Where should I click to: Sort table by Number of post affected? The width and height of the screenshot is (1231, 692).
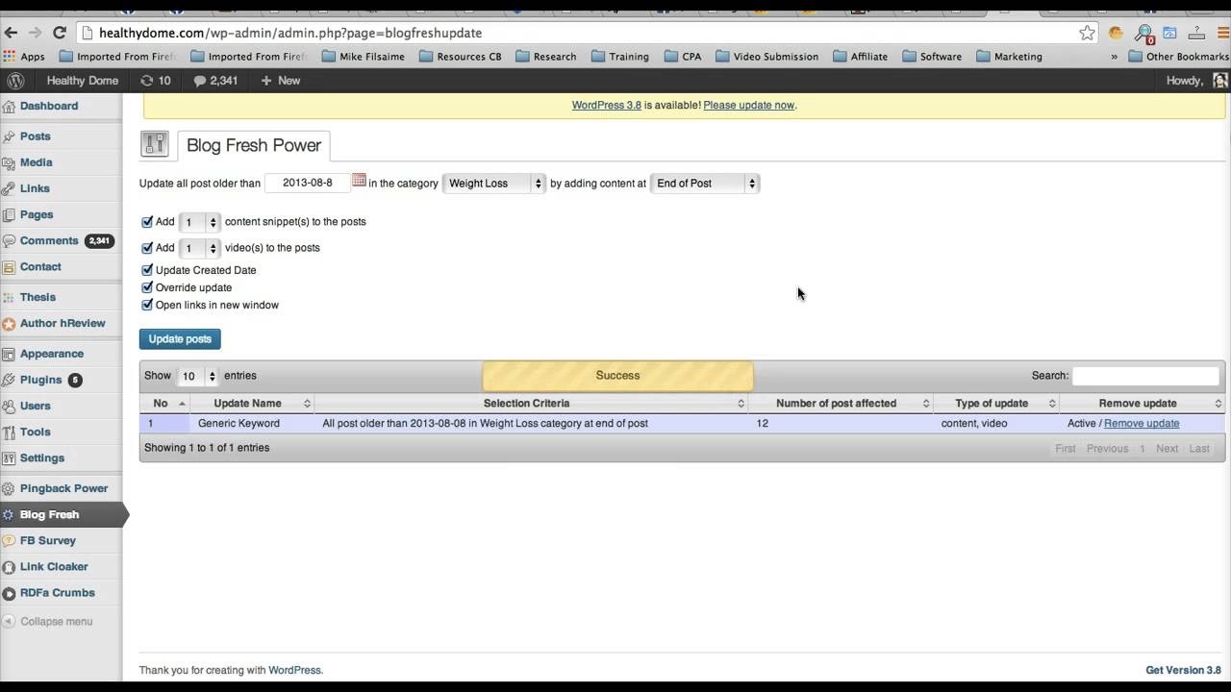(841, 404)
